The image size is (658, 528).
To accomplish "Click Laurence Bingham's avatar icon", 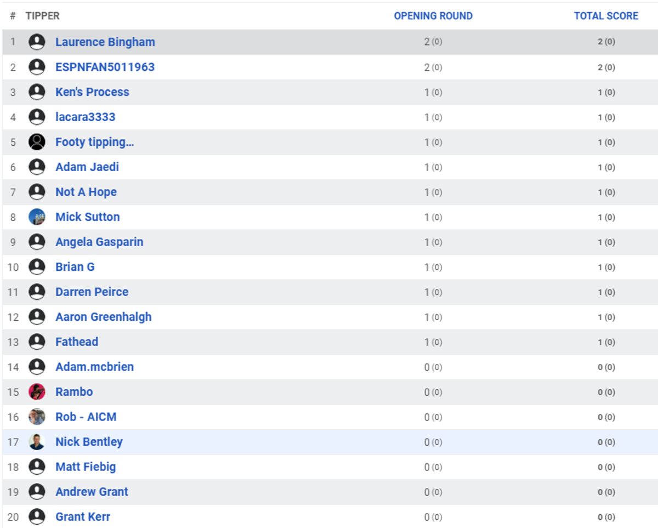I will (x=37, y=42).
